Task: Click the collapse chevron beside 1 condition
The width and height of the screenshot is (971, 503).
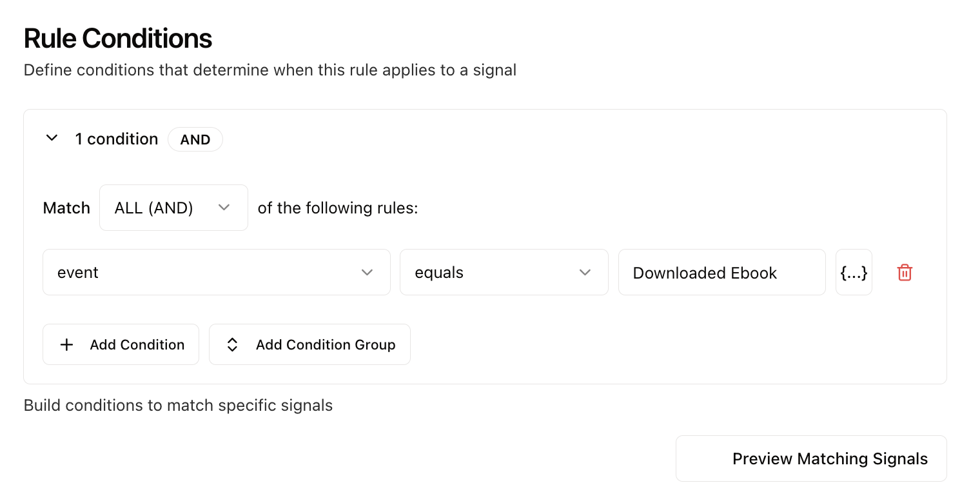Action: tap(52, 138)
